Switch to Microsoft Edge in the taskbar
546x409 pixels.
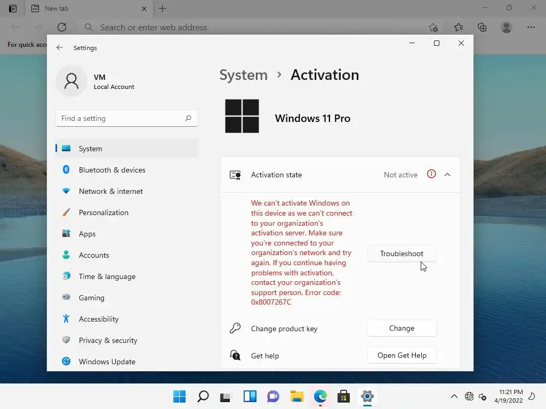click(x=320, y=396)
